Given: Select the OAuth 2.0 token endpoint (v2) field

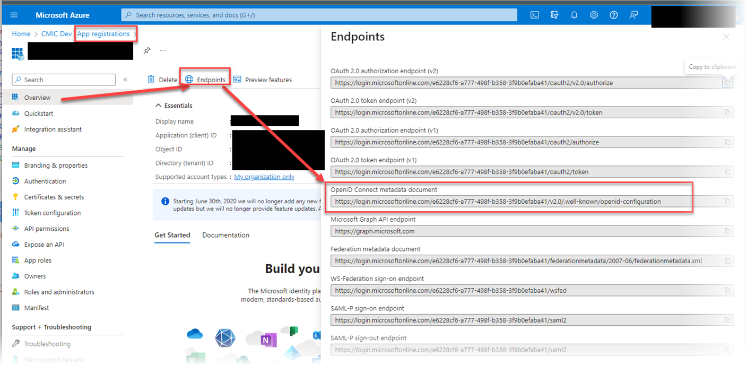Looking at the screenshot, I should point(532,112).
